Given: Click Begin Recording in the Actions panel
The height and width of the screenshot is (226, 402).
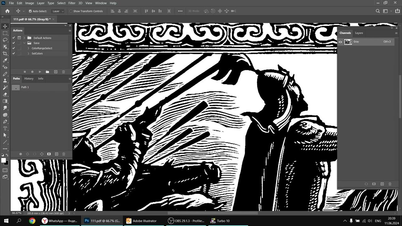Looking at the screenshot, I should (32, 72).
